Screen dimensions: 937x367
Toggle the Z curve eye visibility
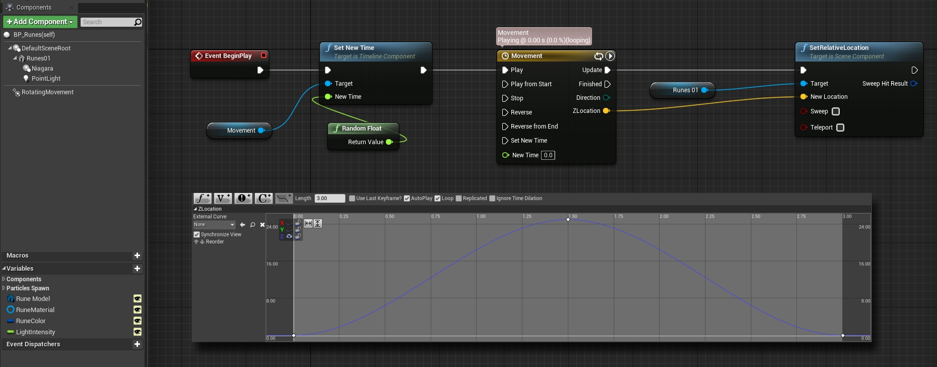click(289, 236)
